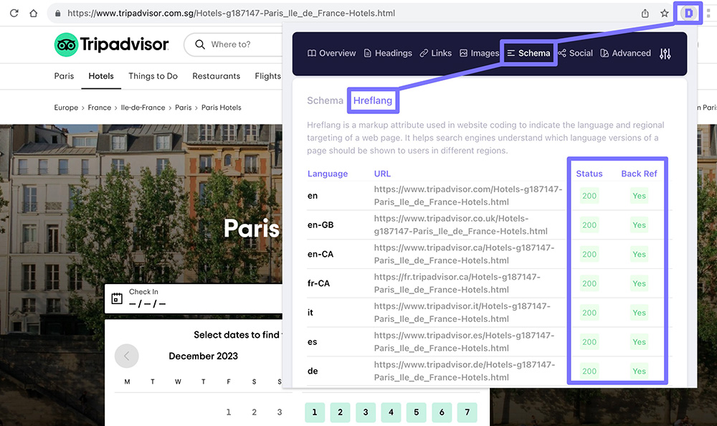Open the browser three-dot menu

tap(708, 14)
